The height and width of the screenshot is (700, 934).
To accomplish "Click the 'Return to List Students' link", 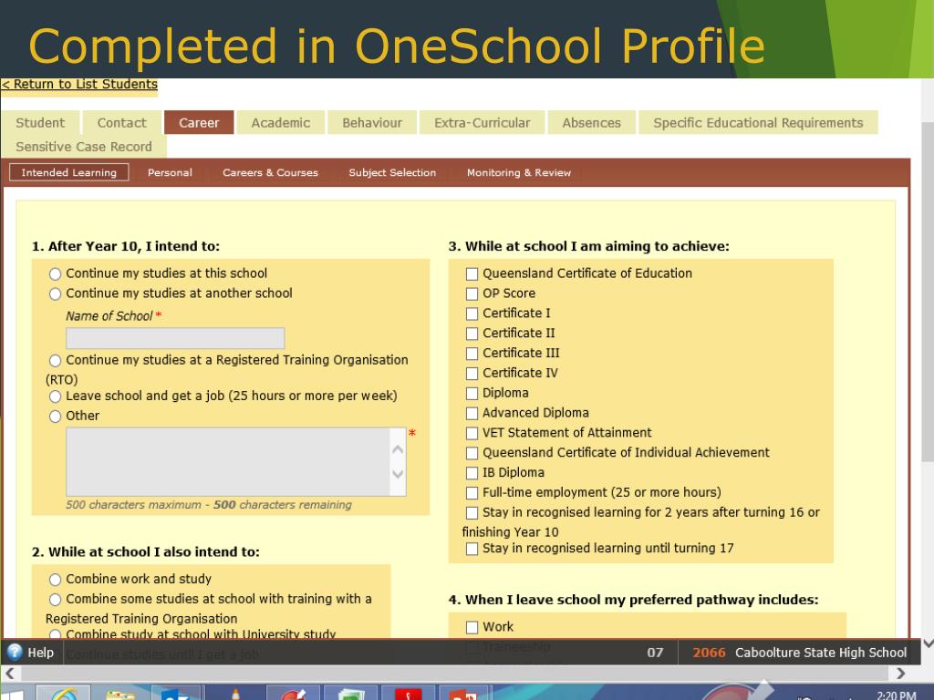I will point(79,84).
